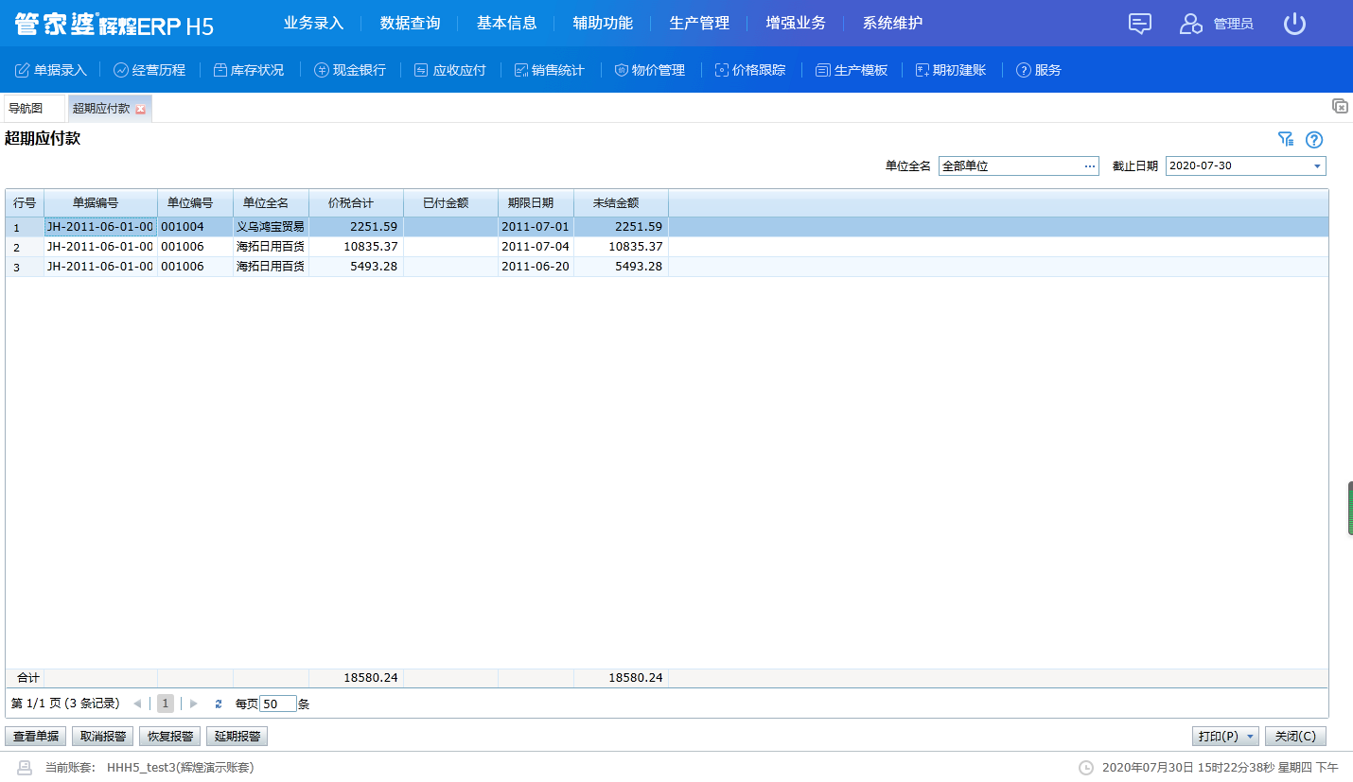This screenshot has height=782, width=1353.
Task: Click the clock icon in status bar
Action: (x=1086, y=768)
